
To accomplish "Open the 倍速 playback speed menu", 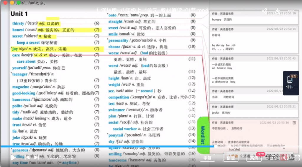I will pos(231,158).
